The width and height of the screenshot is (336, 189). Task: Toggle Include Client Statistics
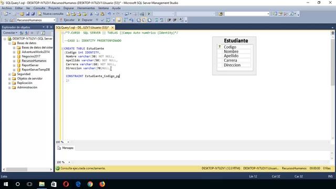131,20
